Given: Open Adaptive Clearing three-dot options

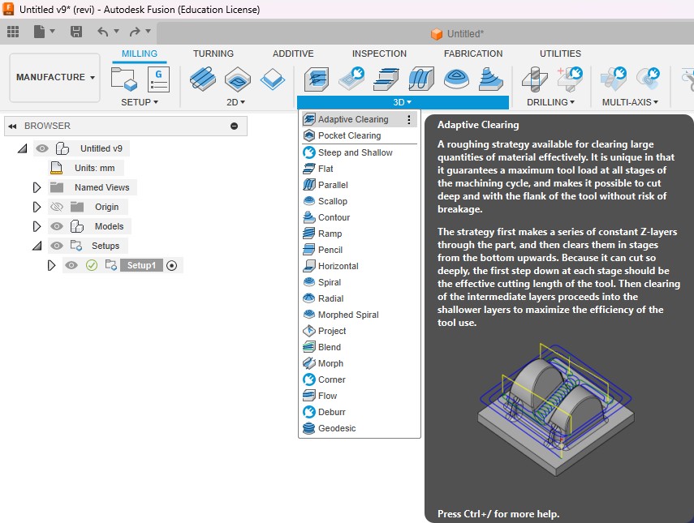Looking at the screenshot, I should [x=409, y=119].
